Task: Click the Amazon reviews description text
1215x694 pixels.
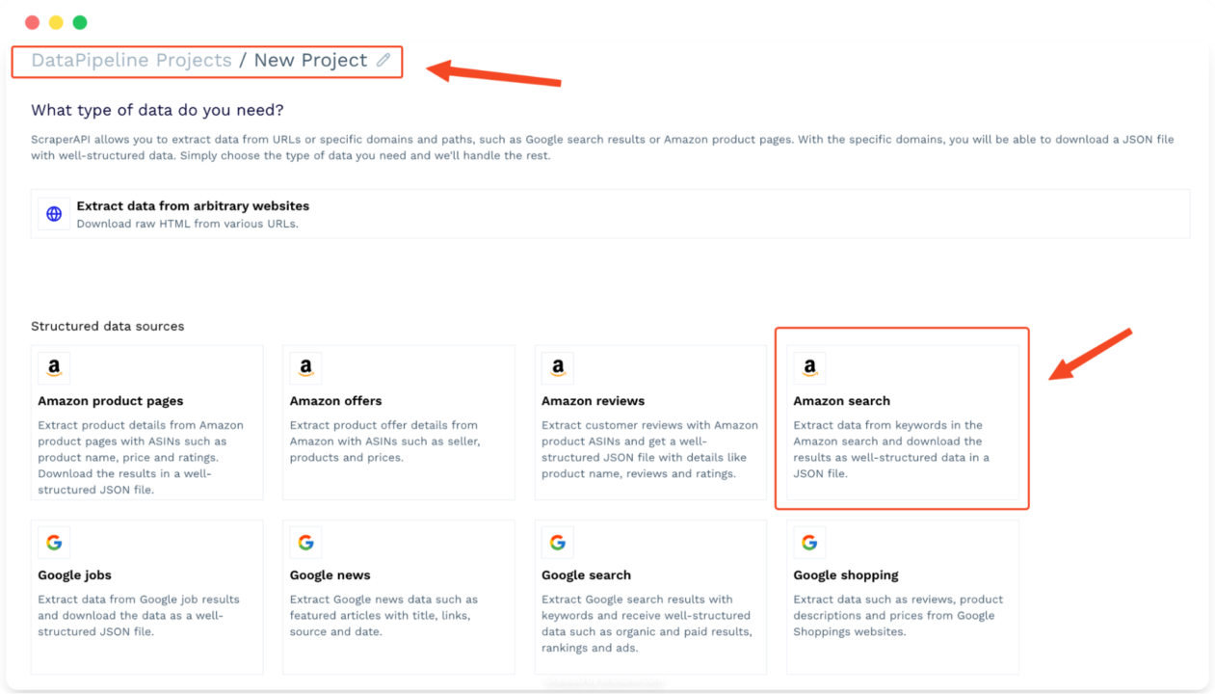Action: coord(649,449)
